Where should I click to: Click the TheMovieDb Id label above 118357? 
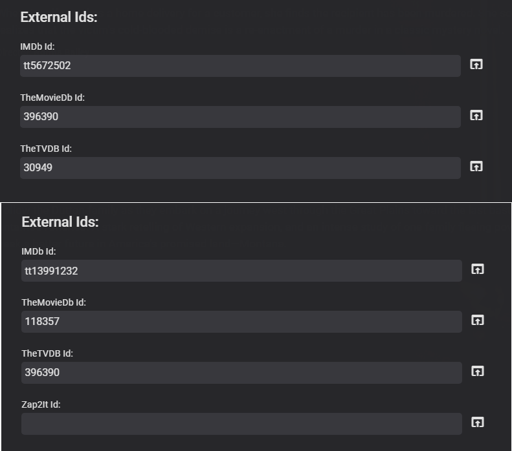(54, 302)
